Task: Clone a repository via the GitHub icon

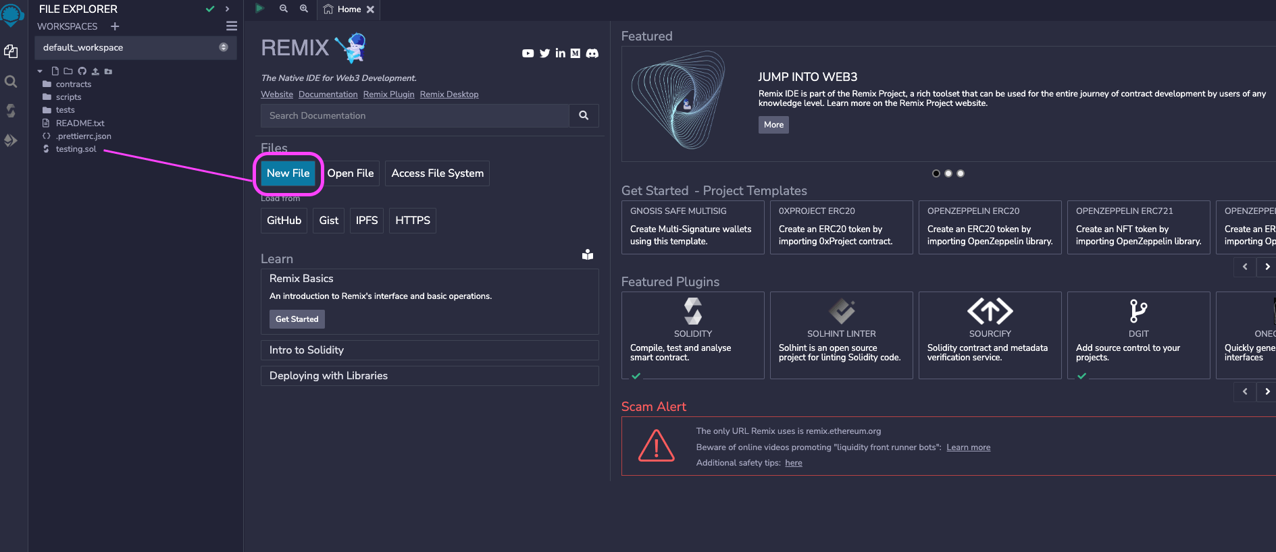Action: click(82, 70)
